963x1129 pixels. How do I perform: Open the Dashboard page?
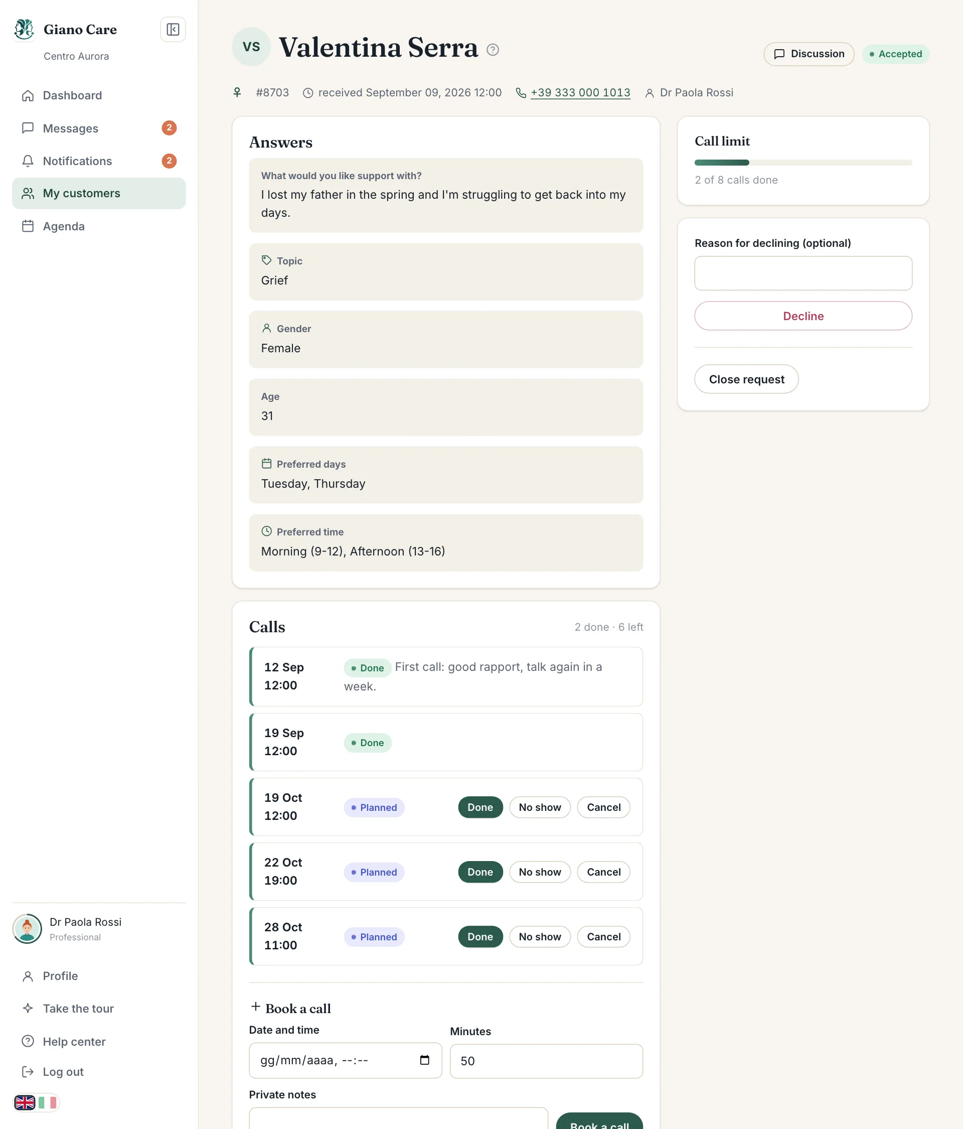(99, 95)
